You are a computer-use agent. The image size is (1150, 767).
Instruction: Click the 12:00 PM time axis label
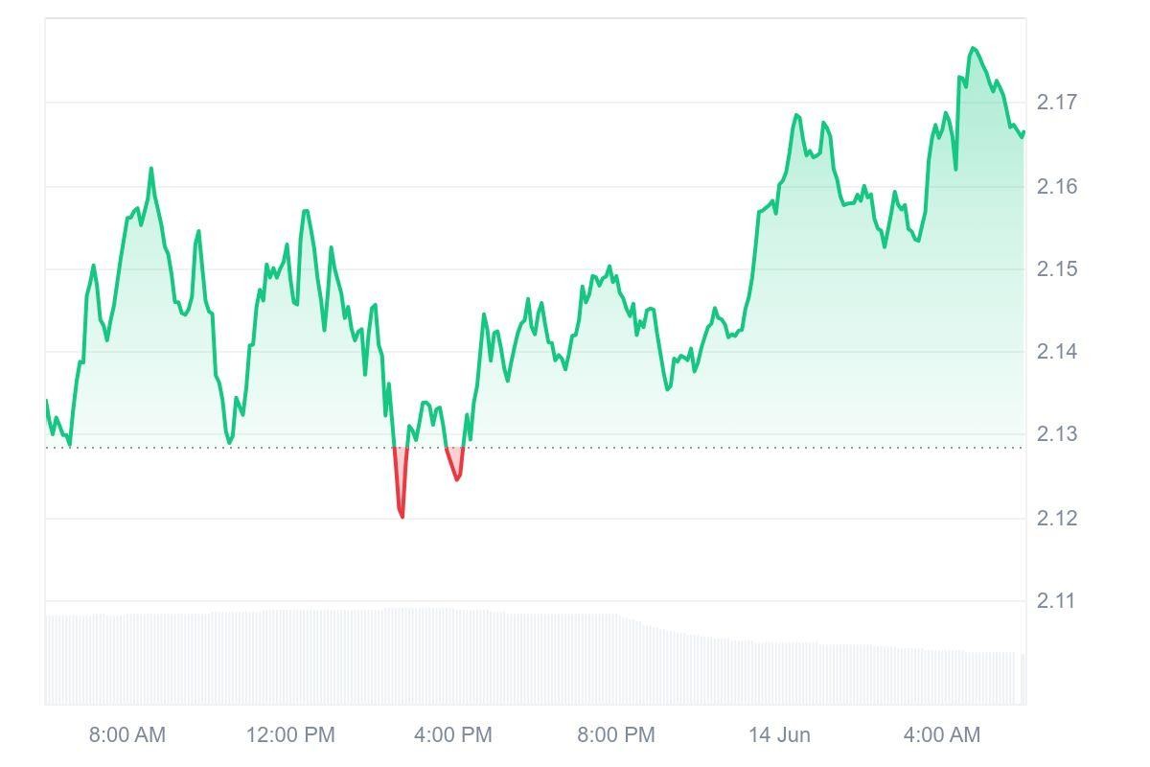click(290, 735)
